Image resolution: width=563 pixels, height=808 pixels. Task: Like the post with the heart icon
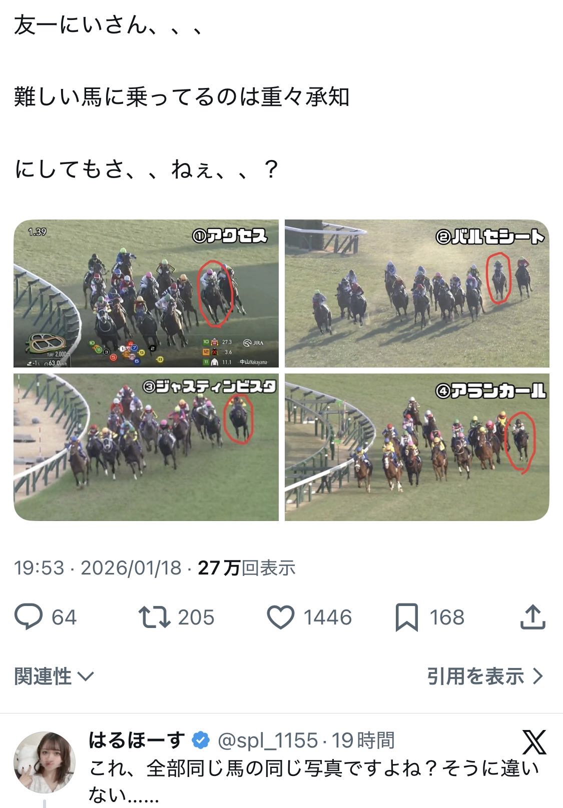(281, 617)
